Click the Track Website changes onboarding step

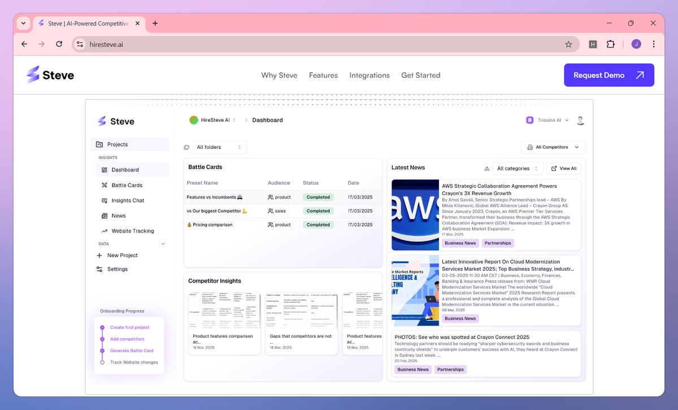point(134,362)
